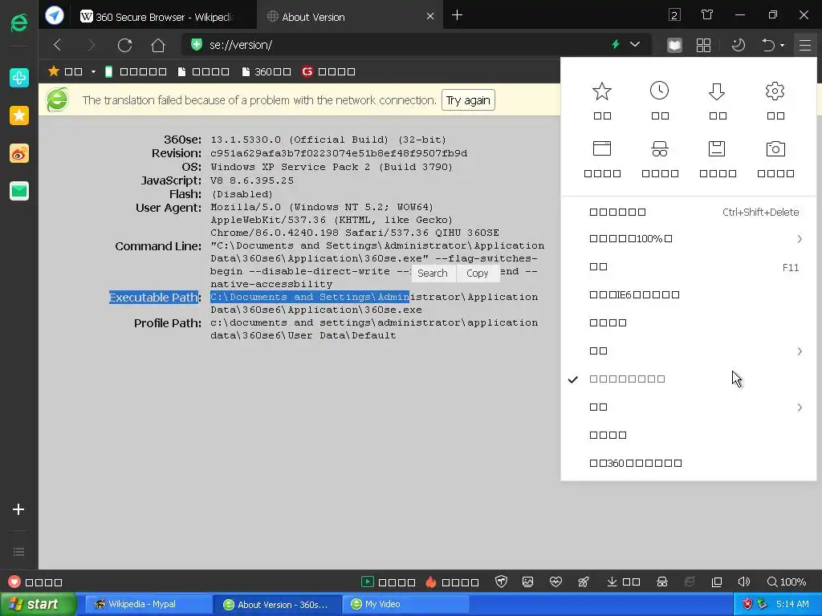The height and width of the screenshot is (616, 822).
Task: Toggle sound with the speaker icon in status bar
Action: click(744, 582)
